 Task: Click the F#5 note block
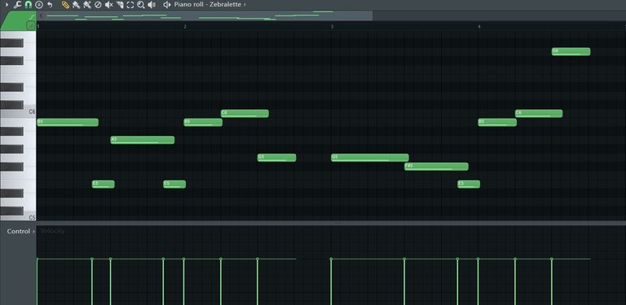[x=436, y=167]
